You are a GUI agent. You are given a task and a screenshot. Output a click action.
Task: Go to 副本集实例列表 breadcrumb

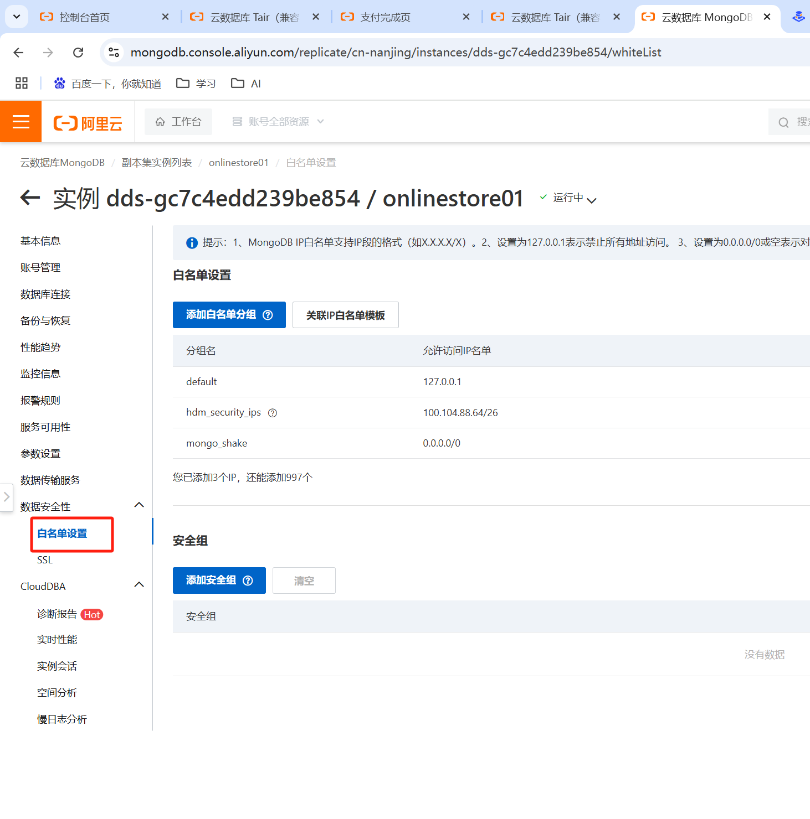(157, 163)
